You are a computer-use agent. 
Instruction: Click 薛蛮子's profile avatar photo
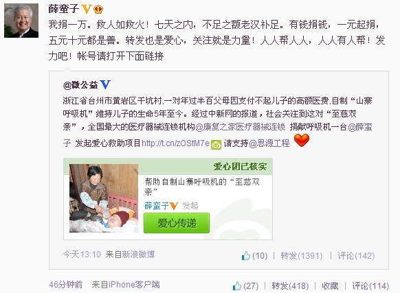click(21, 21)
